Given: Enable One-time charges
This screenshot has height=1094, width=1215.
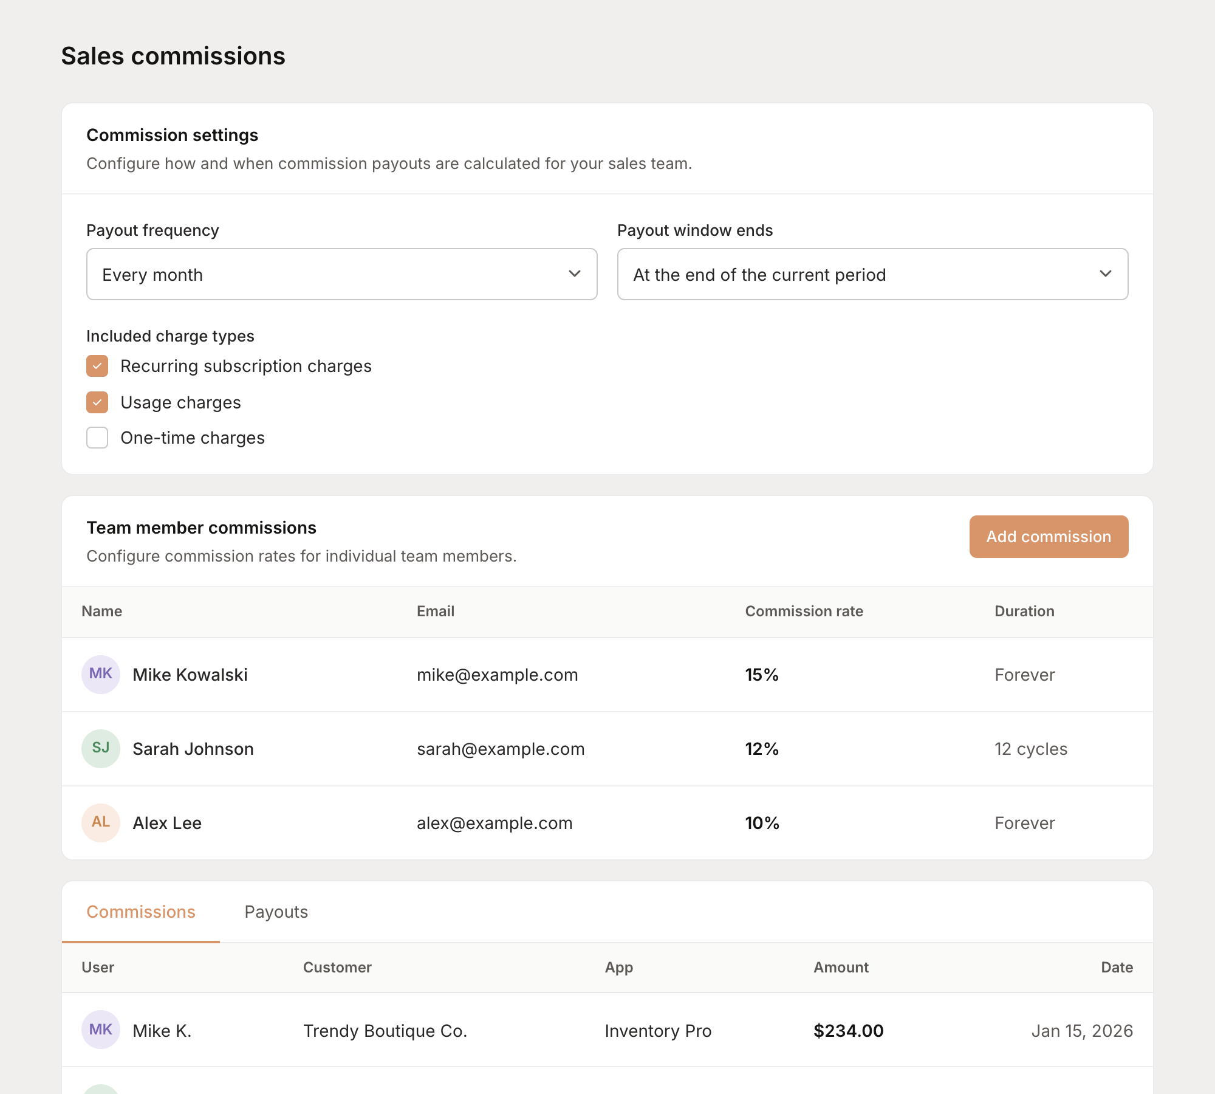Looking at the screenshot, I should (97, 438).
